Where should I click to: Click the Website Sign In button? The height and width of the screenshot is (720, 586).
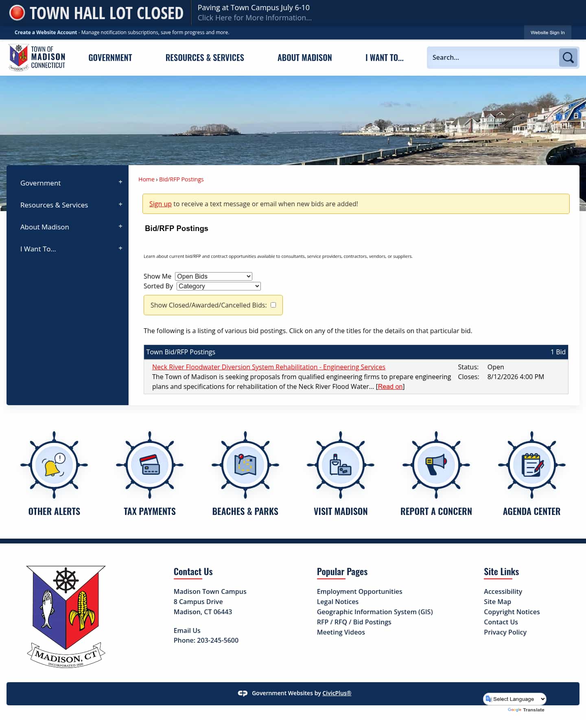tap(547, 33)
